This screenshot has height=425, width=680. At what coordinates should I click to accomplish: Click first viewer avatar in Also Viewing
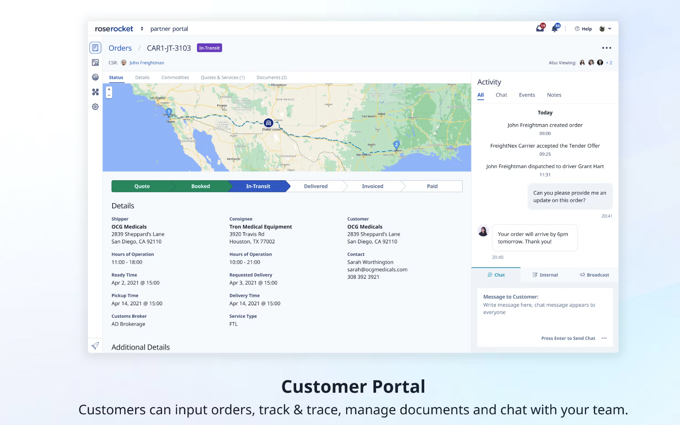tap(582, 63)
